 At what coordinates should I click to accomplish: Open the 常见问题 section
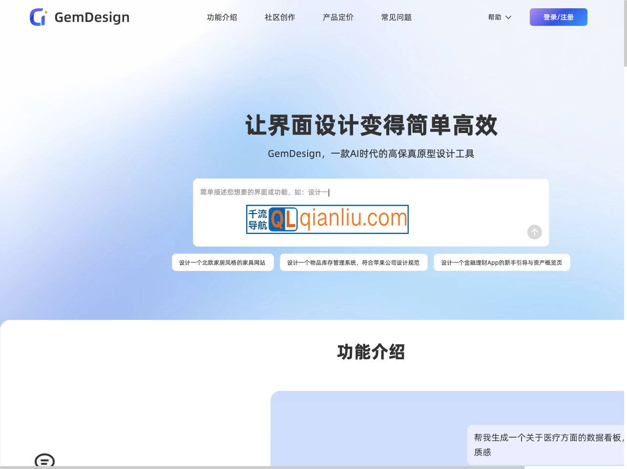click(396, 17)
